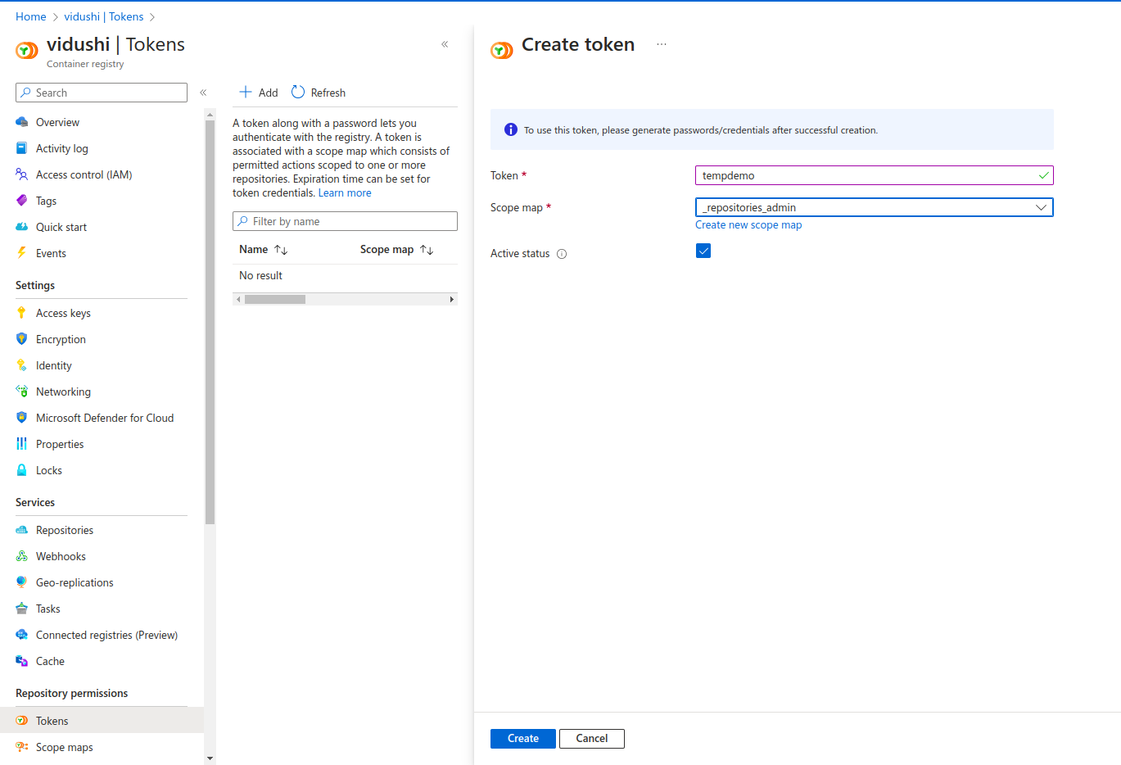1121x765 pixels.
Task: Go to Repositories in sidebar
Action: (65, 530)
